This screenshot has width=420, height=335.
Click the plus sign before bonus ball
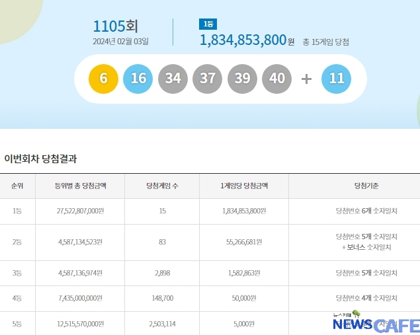[x=306, y=79]
